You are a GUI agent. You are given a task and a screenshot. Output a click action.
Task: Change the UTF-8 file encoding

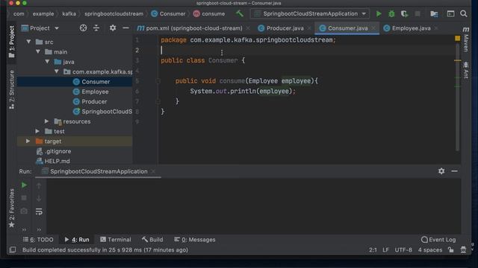pos(403,250)
